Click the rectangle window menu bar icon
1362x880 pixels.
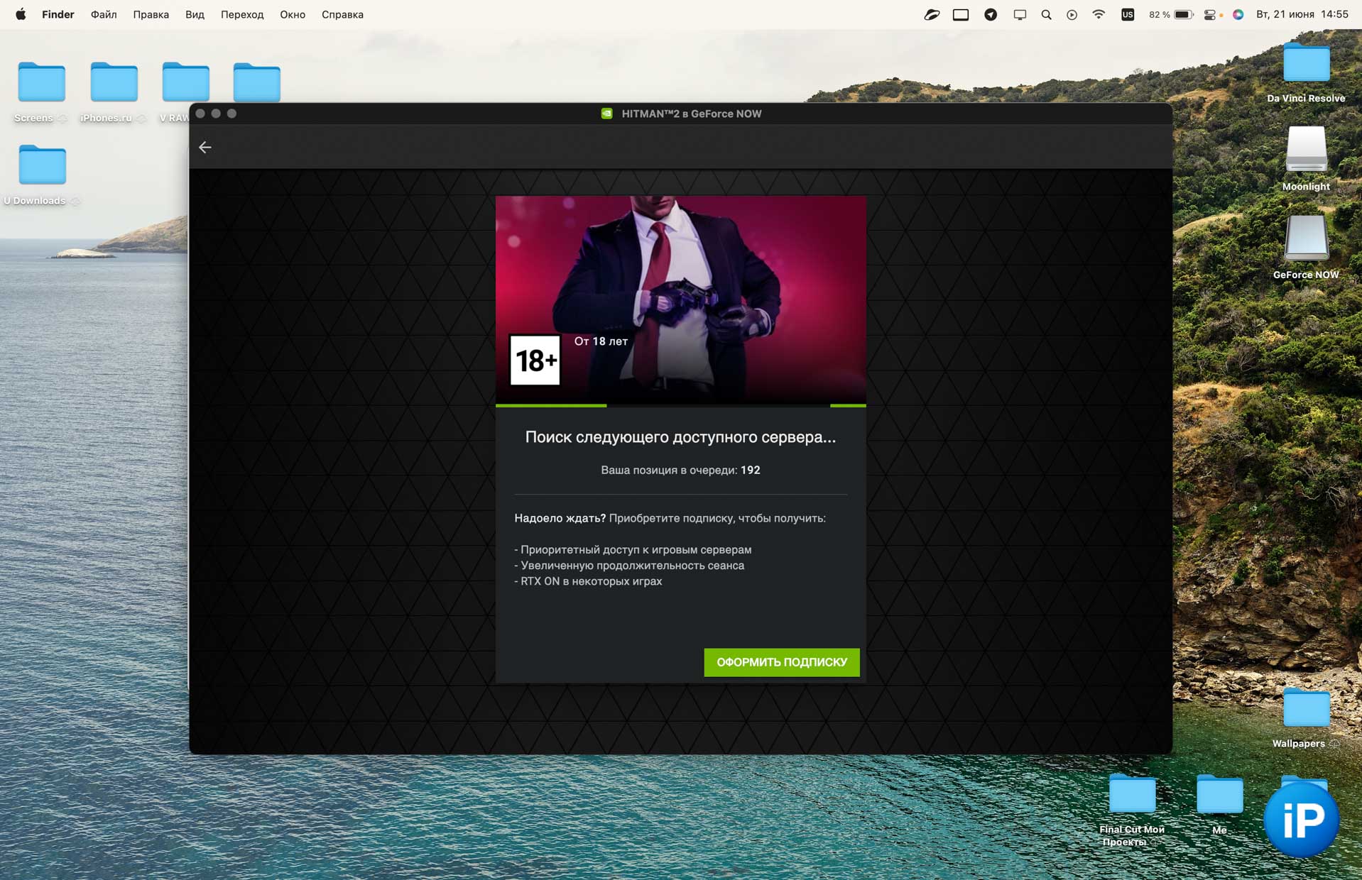(961, 14)
